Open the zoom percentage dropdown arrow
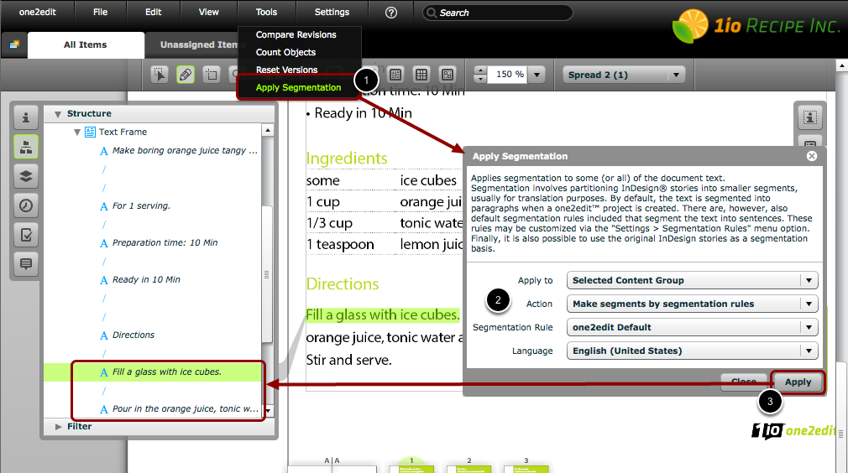This screenshot has width=848, height=473. [x=537, y=75]
